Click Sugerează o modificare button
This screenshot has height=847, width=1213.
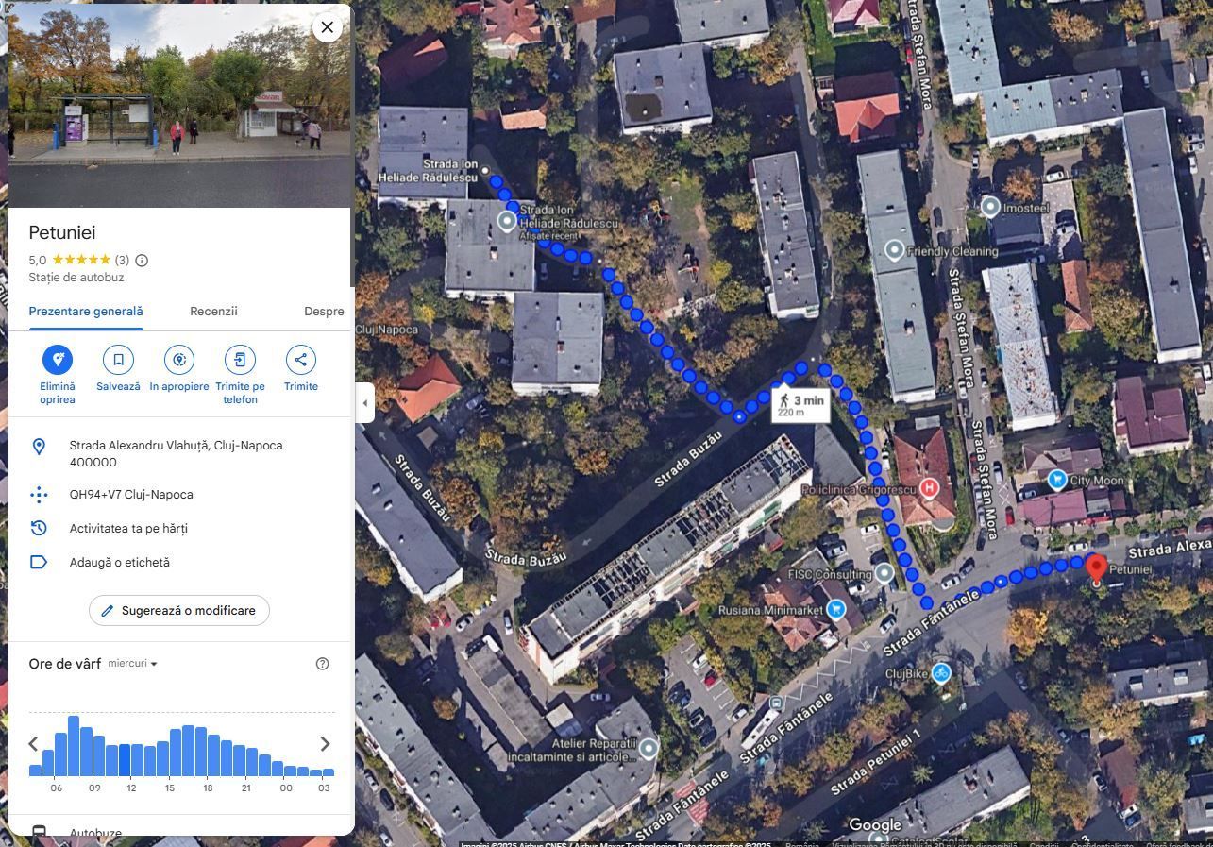click(x=179, y=611)
